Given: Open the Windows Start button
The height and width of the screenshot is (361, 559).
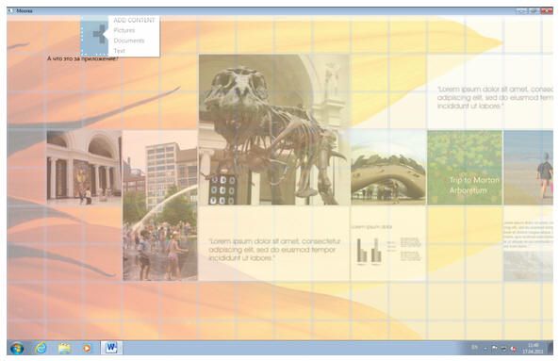Looking at the screenshot, I should coord(17,348).
